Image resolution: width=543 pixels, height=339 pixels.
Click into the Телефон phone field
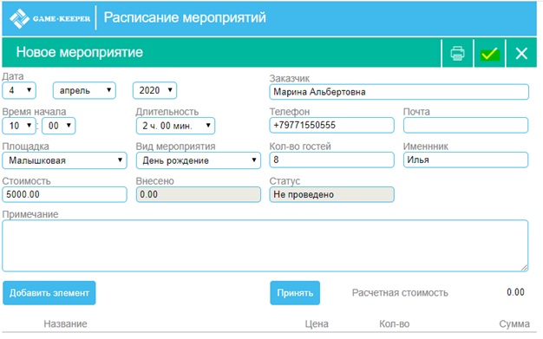point(331,125)
